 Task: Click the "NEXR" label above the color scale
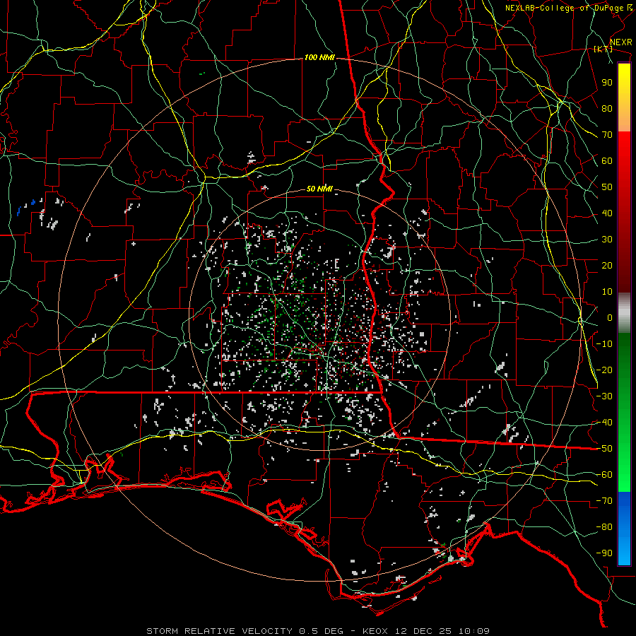pyautogui.click(x=620, y=42)
